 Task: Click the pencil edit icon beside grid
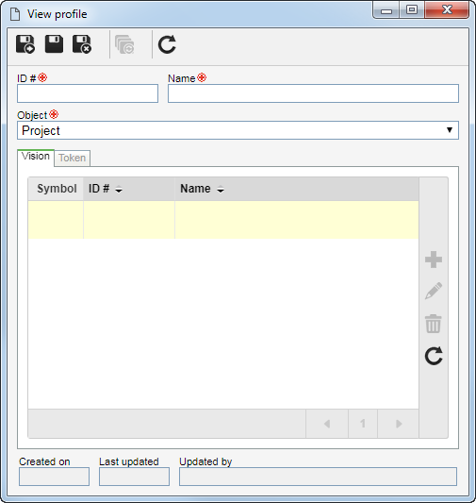click(x=434, y=291)
